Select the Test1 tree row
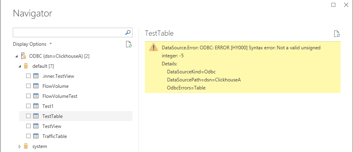This screenshot has height=152, width=353. [76, 106]
